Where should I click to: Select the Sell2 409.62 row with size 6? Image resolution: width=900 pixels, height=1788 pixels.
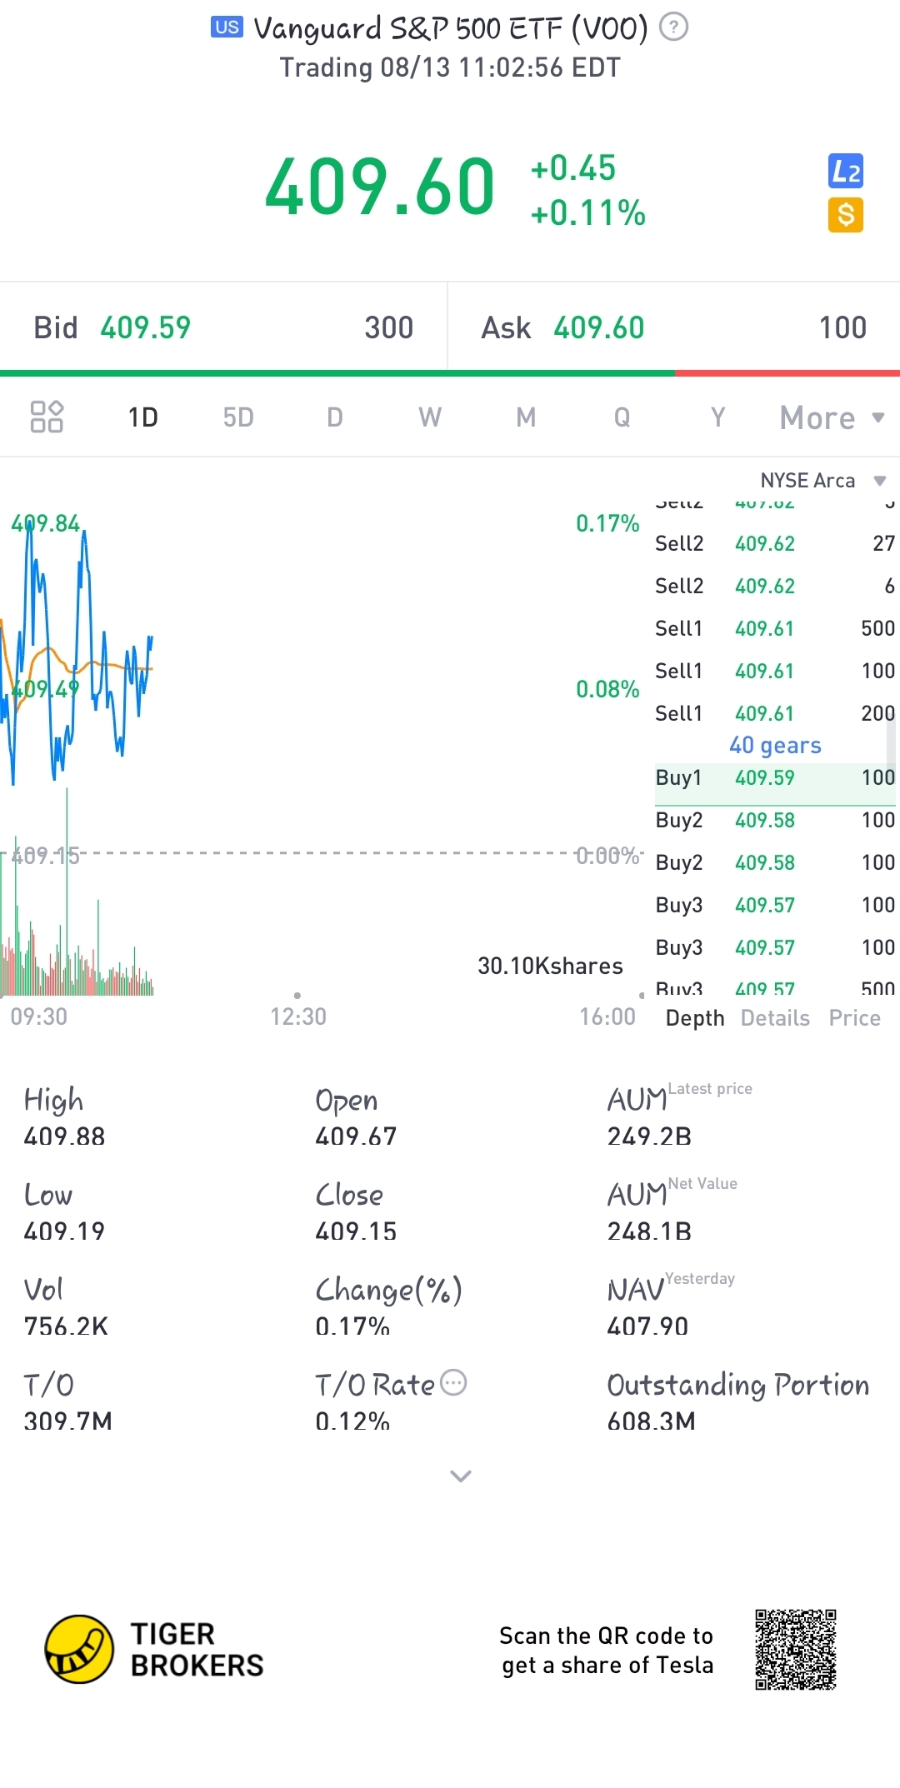pos(775,586)
